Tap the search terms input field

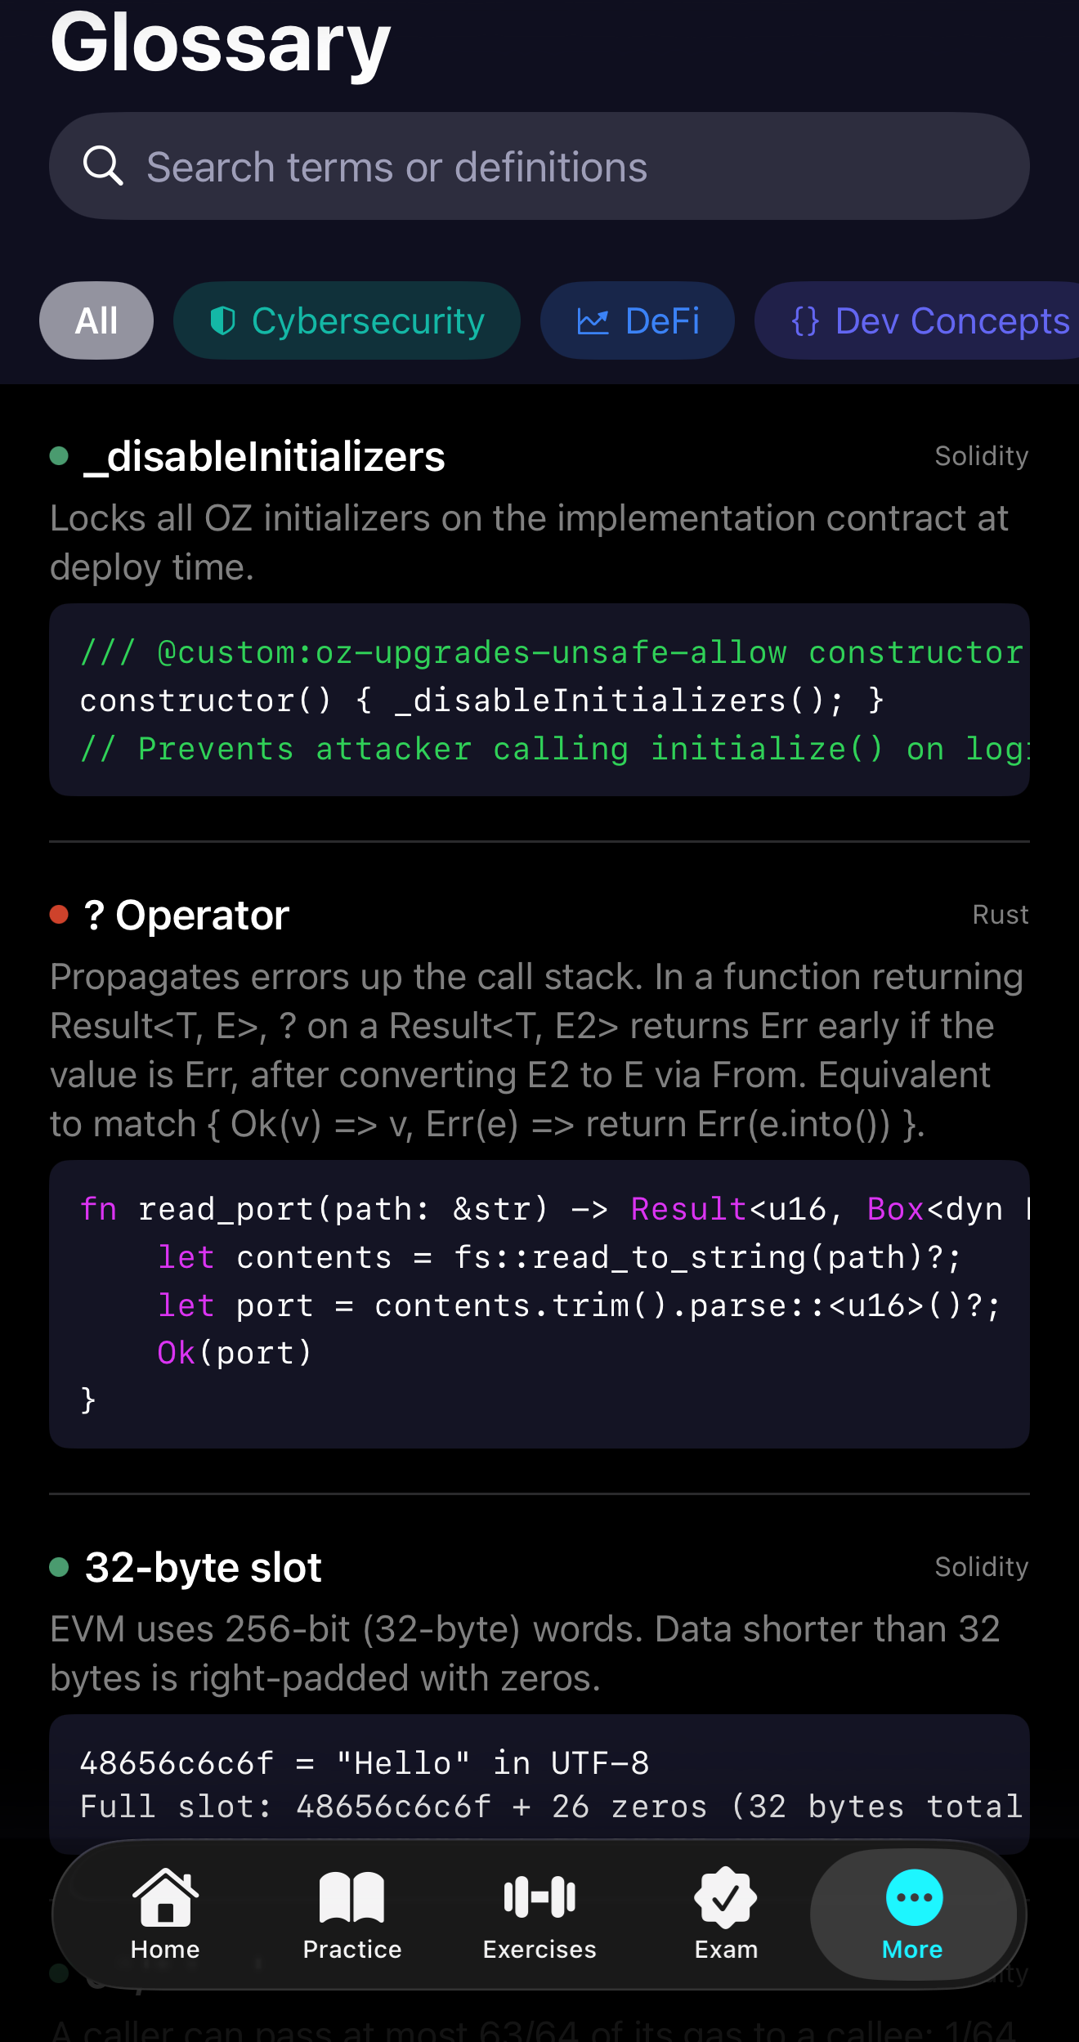pos(539,166)
